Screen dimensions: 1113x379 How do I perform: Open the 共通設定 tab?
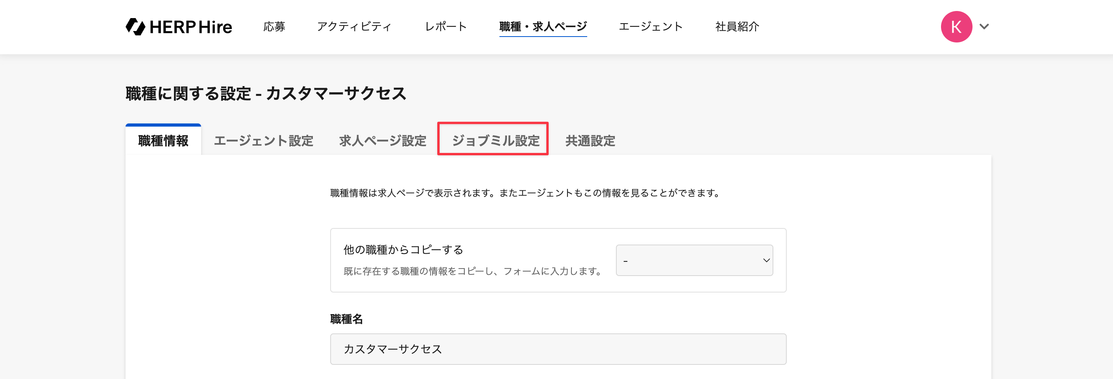590,141
